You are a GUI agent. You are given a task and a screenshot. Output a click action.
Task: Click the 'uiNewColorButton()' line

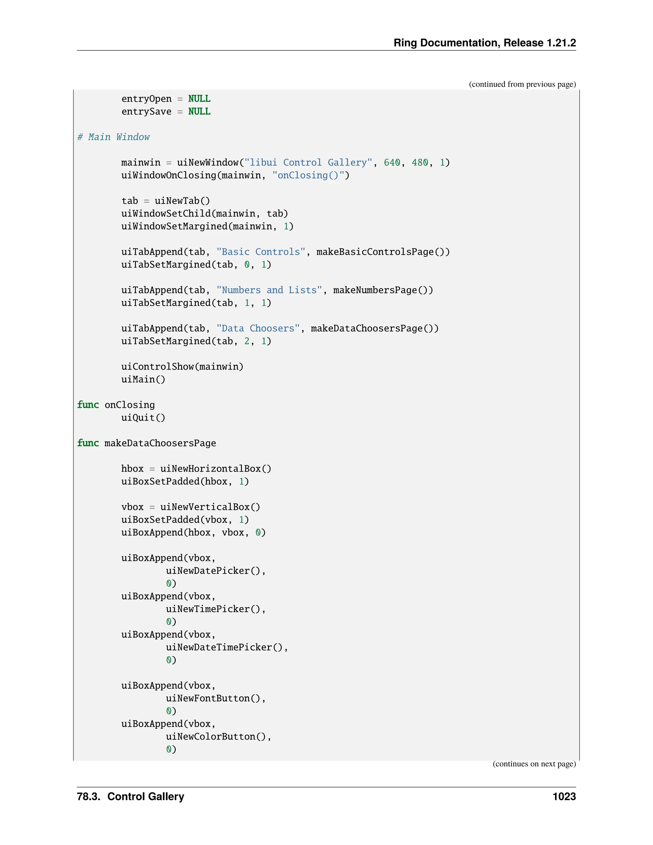218,736
